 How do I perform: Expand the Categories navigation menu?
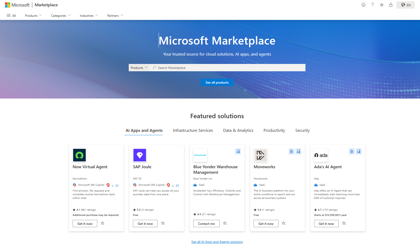61,15
